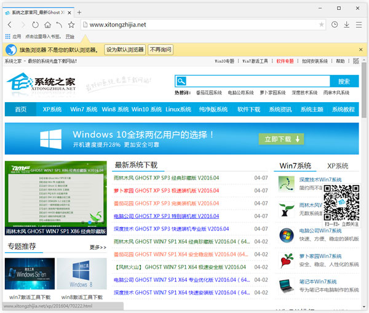
Task: Click 设为默认浏览器 button
Action: click(x=125, y=50)
